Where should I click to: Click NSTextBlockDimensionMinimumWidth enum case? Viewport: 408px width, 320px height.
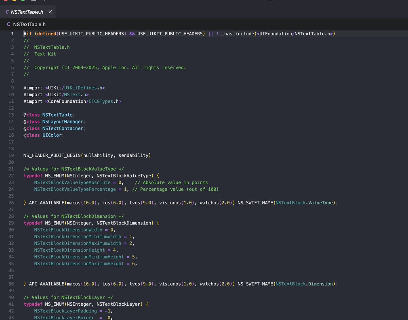coord(78,236)
